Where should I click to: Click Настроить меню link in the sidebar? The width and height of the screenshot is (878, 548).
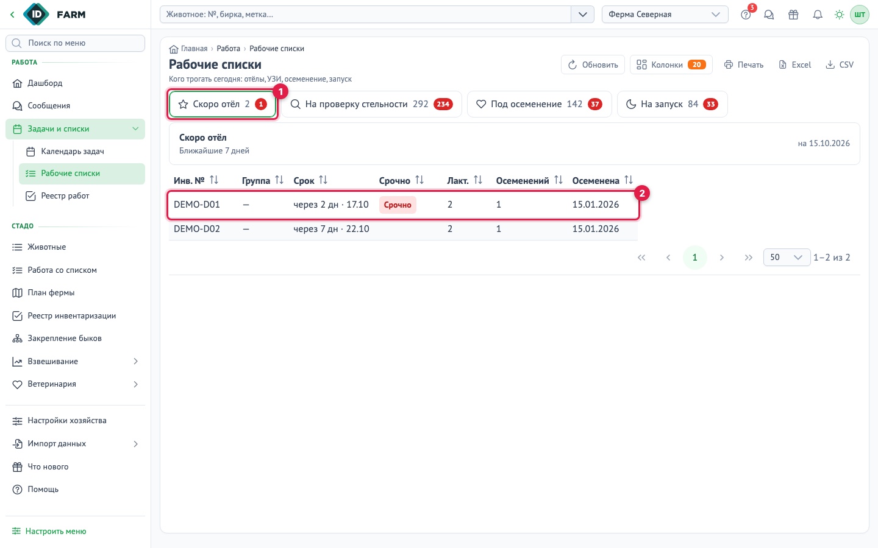(x=49, y=532)
